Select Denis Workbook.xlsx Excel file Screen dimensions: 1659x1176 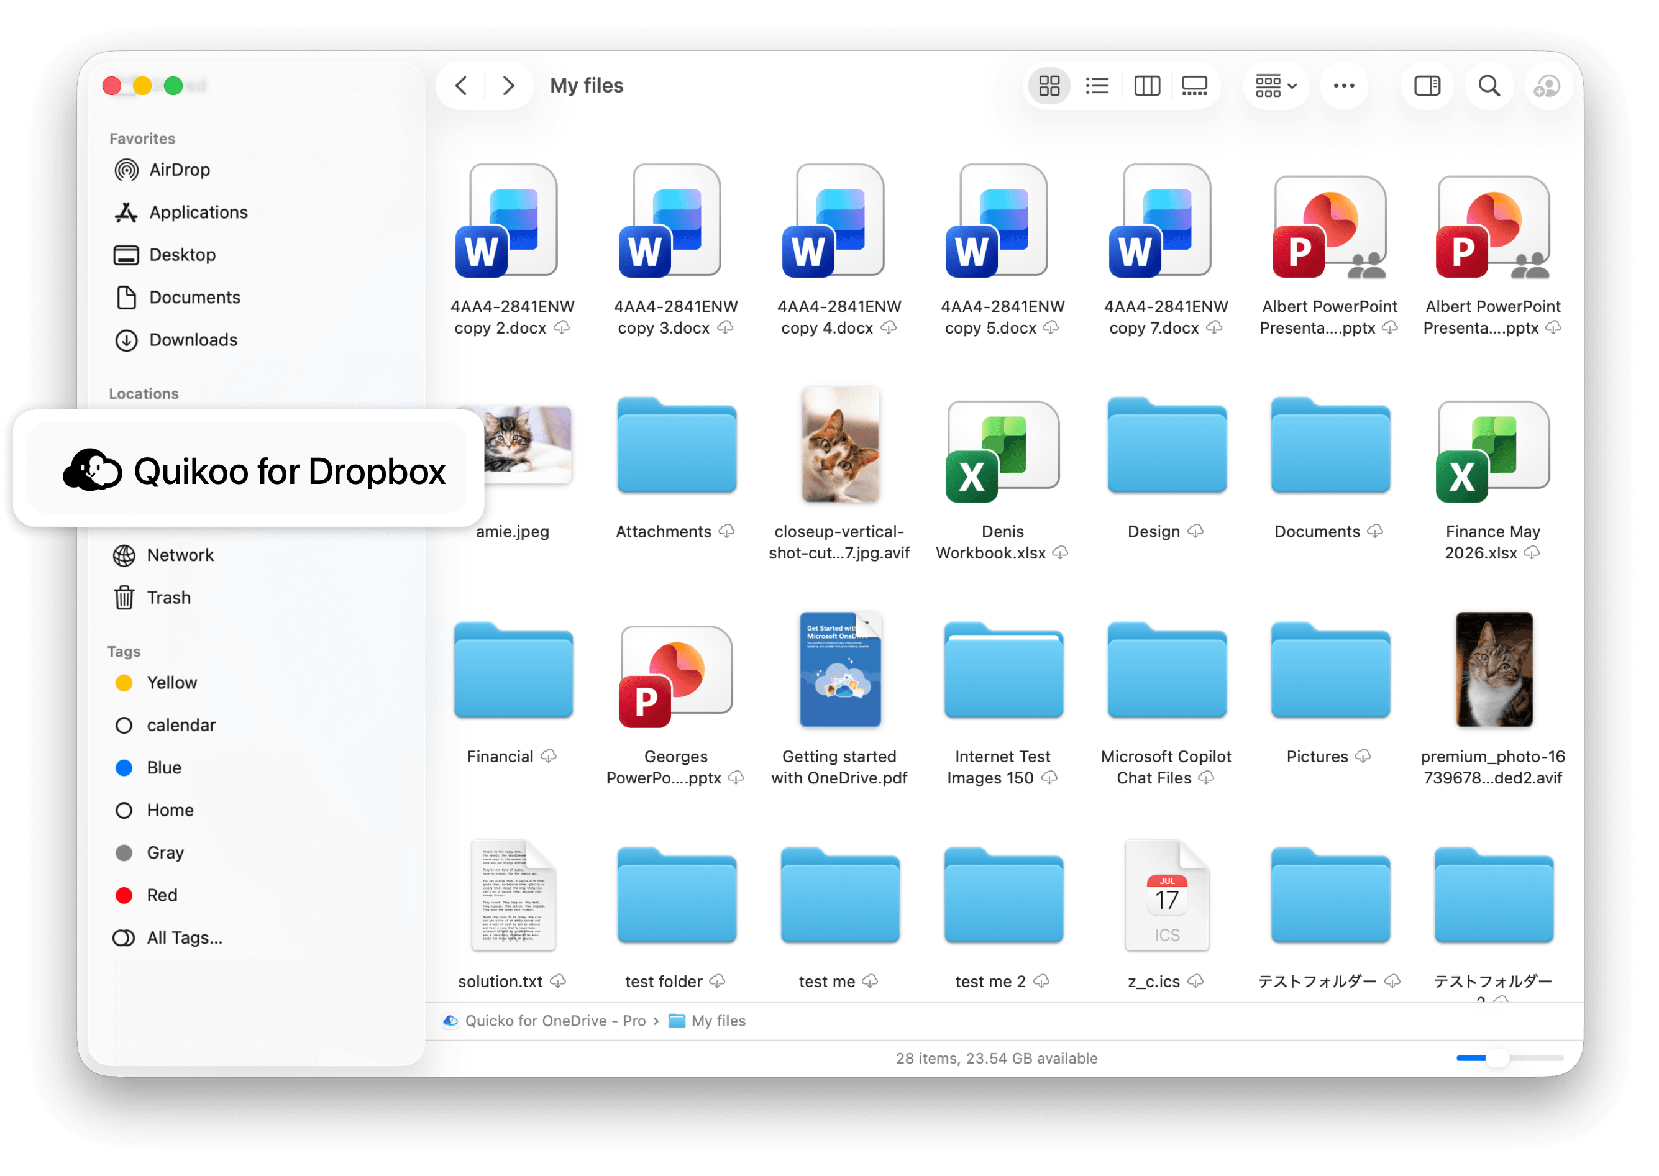coord(1003,450)
